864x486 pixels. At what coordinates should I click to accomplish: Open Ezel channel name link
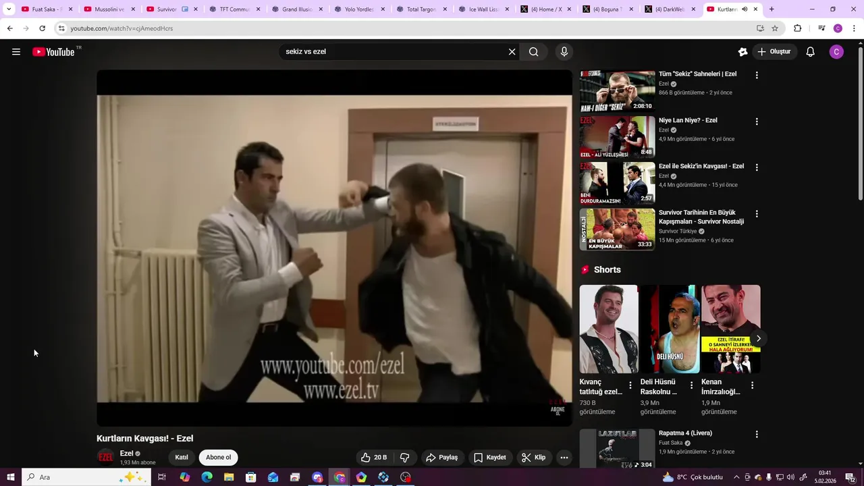pos(126,454)
